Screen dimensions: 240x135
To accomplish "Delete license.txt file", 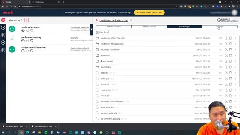I will point(231,84).
